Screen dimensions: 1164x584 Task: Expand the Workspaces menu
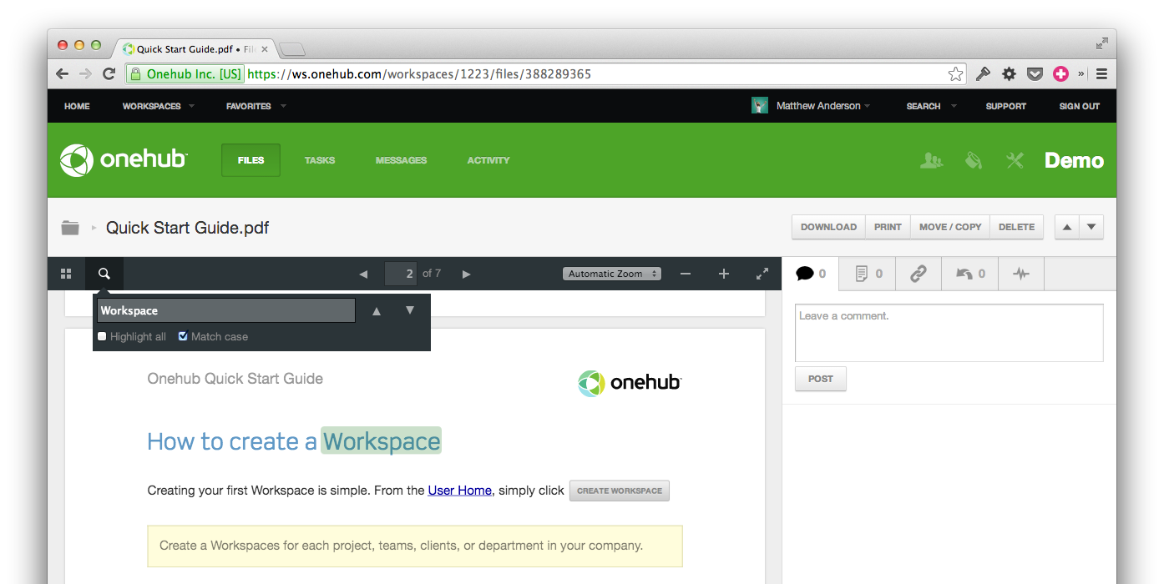[x=159, y=106]
